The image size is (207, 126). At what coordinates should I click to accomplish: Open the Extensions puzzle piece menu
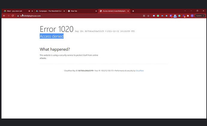tap(188, 16)
